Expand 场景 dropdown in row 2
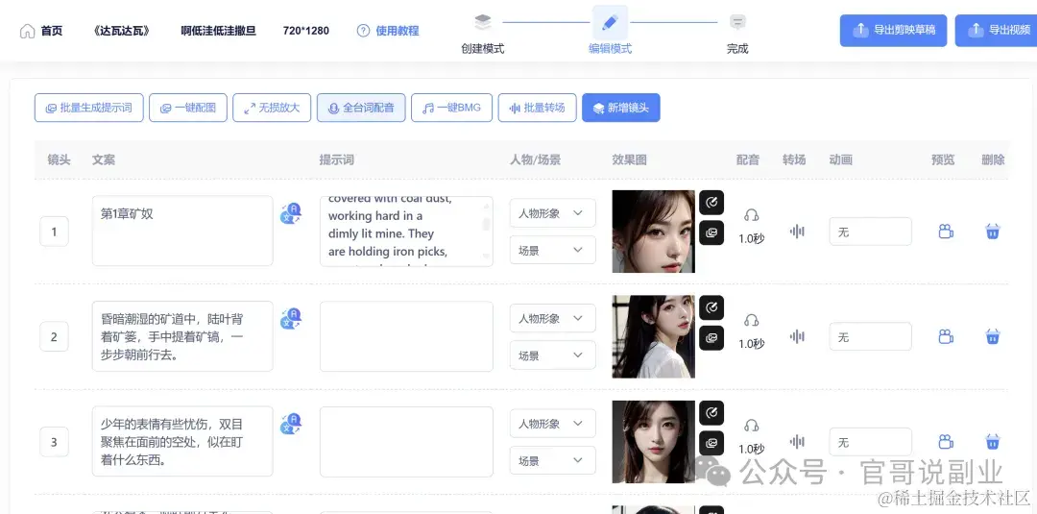Image resolution: width=1037 pixels, height=514 pixels. point(552,355)
